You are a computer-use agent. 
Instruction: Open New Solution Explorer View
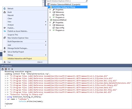pyautogui.click(x=25, y=38)
